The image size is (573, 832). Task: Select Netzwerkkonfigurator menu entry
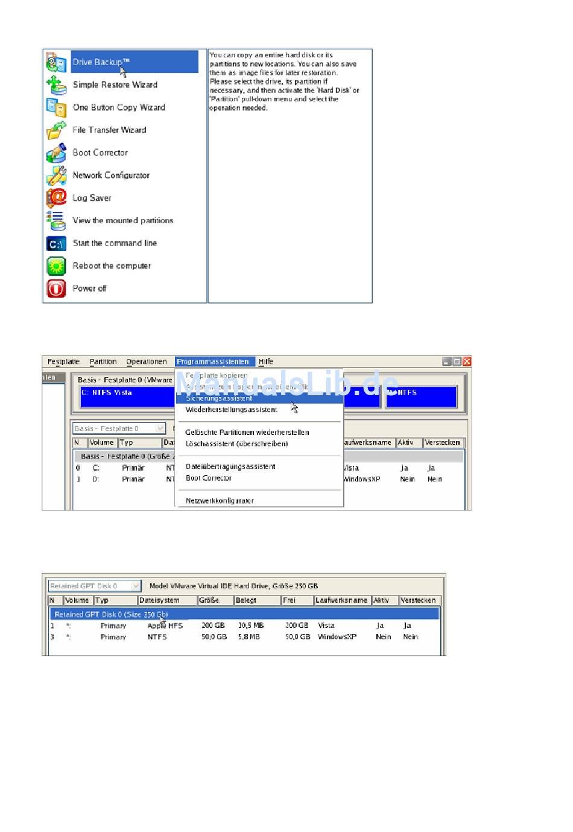(220, 501)
